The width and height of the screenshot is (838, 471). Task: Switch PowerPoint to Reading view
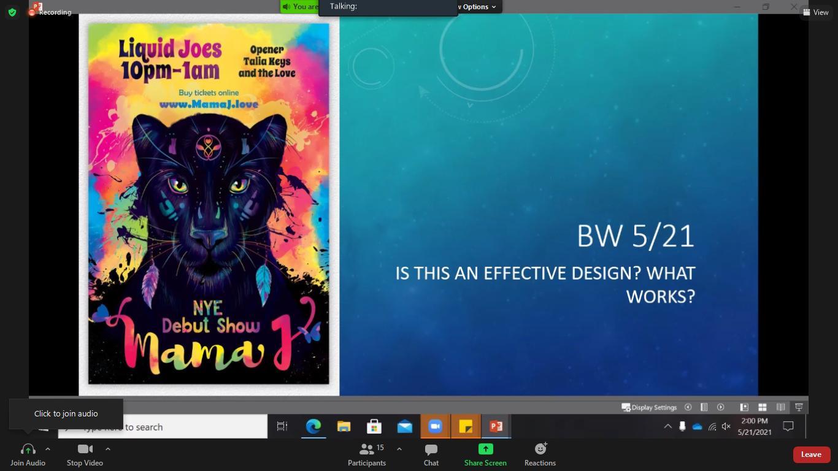coord(781,407)
